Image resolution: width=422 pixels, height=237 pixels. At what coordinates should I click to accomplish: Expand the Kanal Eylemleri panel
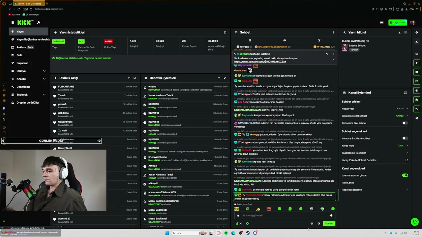tap(406, 93)
